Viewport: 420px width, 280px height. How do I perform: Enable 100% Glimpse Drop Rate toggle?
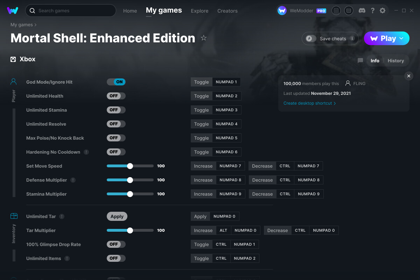point(116,244)
